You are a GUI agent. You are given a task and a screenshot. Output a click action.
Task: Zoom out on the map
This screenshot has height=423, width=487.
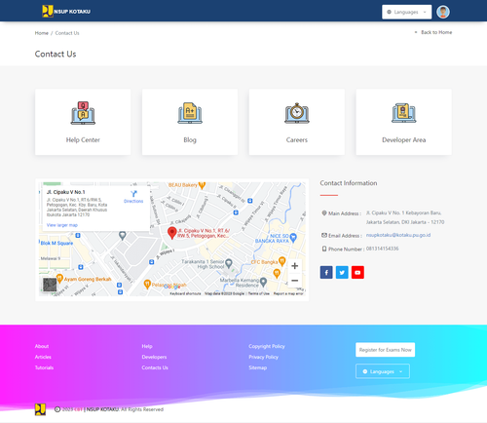point(295,281)
